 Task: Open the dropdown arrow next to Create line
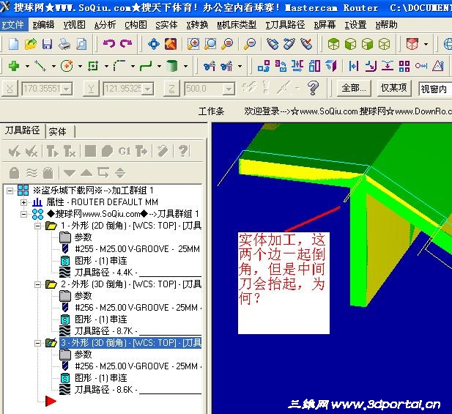53,66
